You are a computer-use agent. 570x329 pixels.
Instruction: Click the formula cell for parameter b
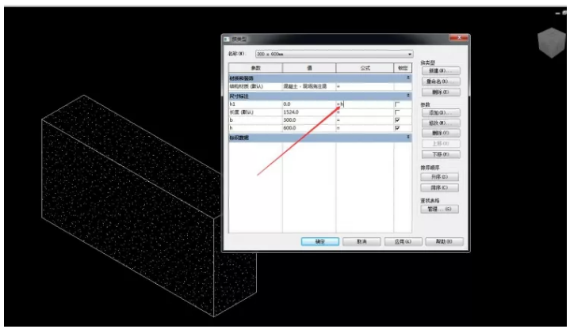click(365, 120)
